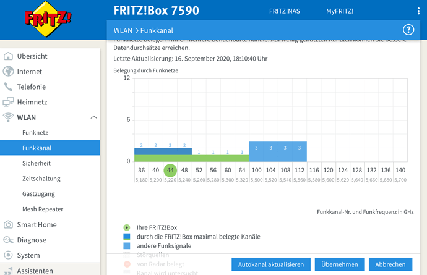
Task: Click the green bar over channel 56
Action: tap(213, 158)
